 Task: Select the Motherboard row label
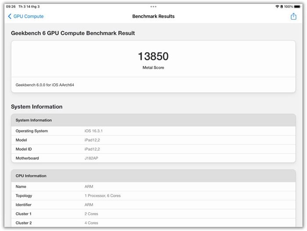(27, 158)
